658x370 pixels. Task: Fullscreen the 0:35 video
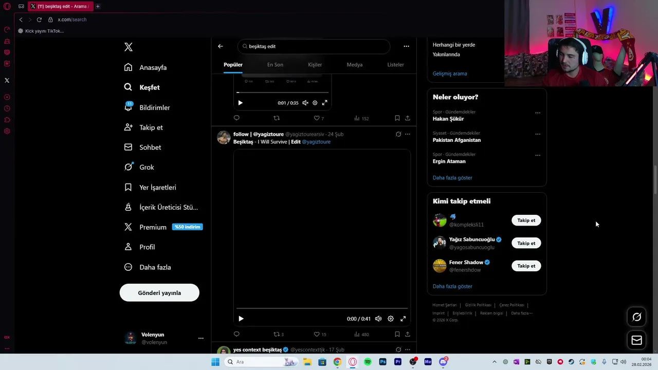(324, 103)
